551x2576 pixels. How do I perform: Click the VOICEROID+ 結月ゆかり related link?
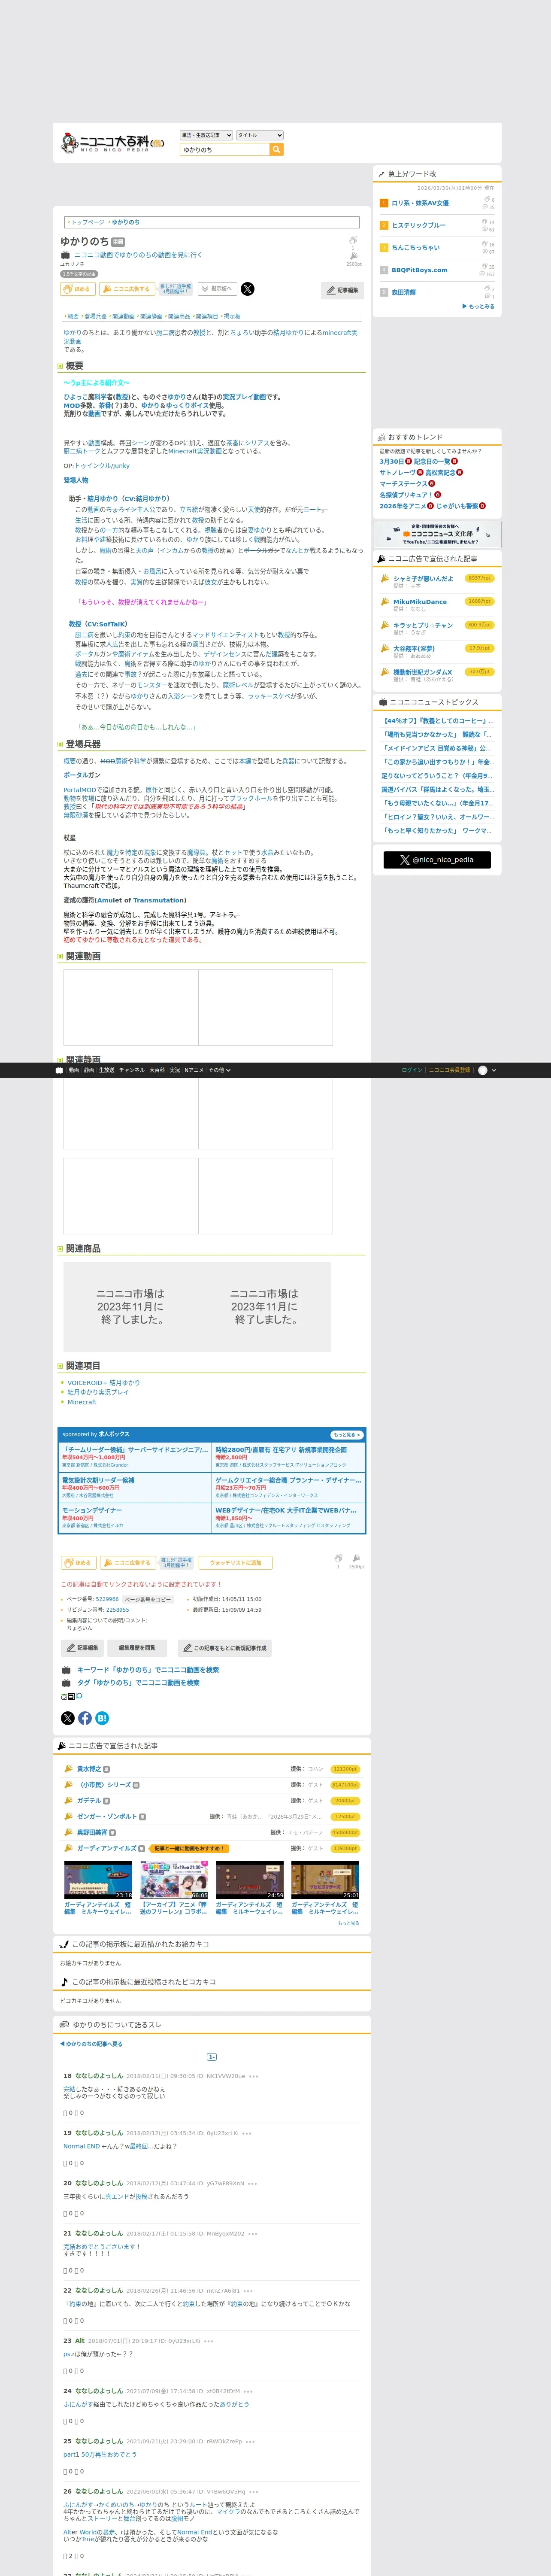coord(103,1383)
